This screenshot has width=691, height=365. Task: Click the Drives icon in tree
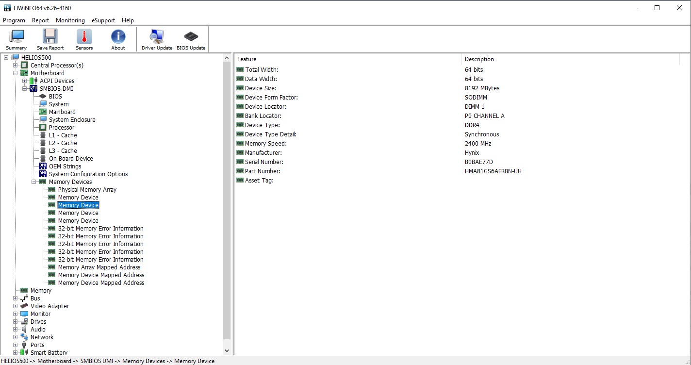[x=24, y=322]
